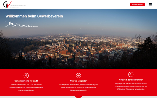
Task: Click the paragraph starting 'Mit Mitgliedern aus Handwerk'
Action: tap(78, 87)
